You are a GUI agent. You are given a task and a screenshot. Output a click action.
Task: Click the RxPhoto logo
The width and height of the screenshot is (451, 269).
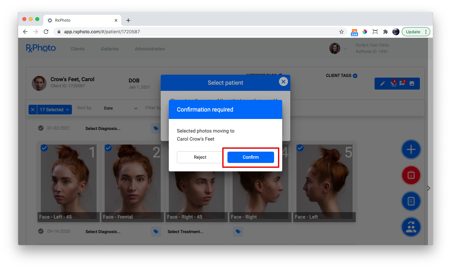click(41, 48)
